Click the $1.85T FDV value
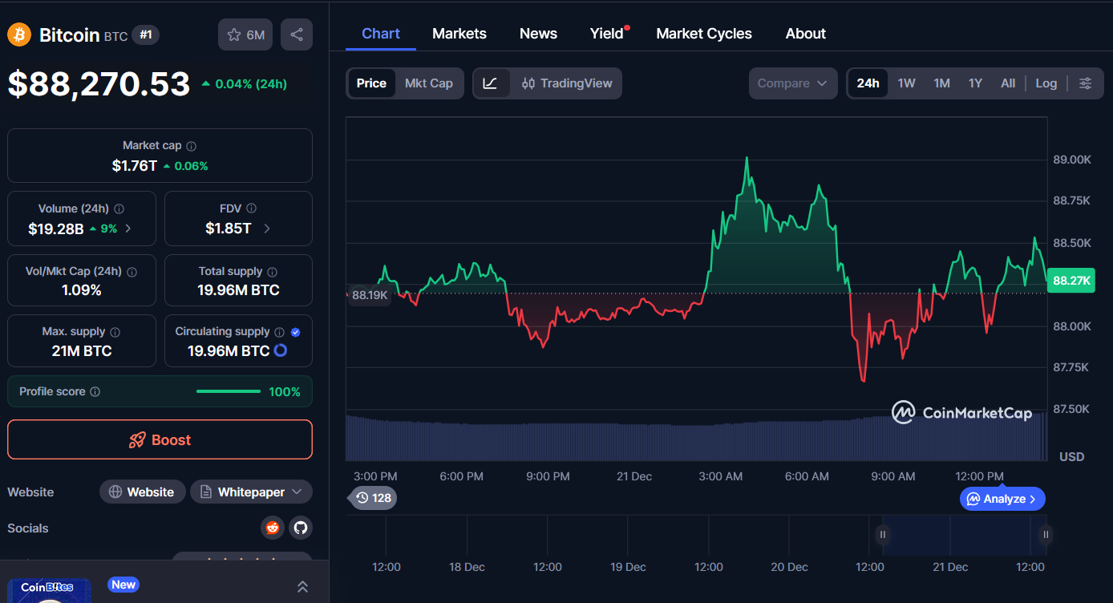1113x603 pixels. [229, 229]
